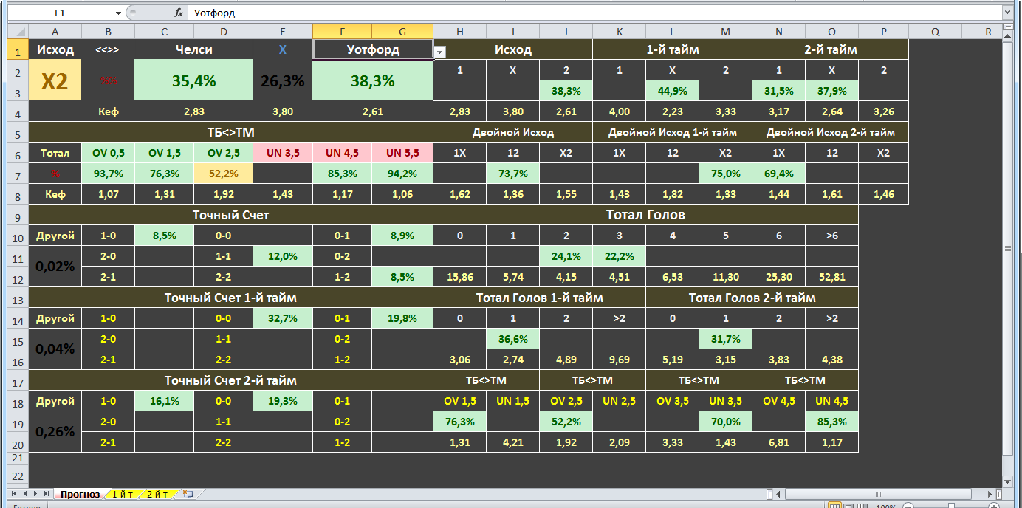Expand the formula bar with right-edge arrow
Image resolution: width=1022 pixels, height=508 pixels.
[x=1008, y=13]
